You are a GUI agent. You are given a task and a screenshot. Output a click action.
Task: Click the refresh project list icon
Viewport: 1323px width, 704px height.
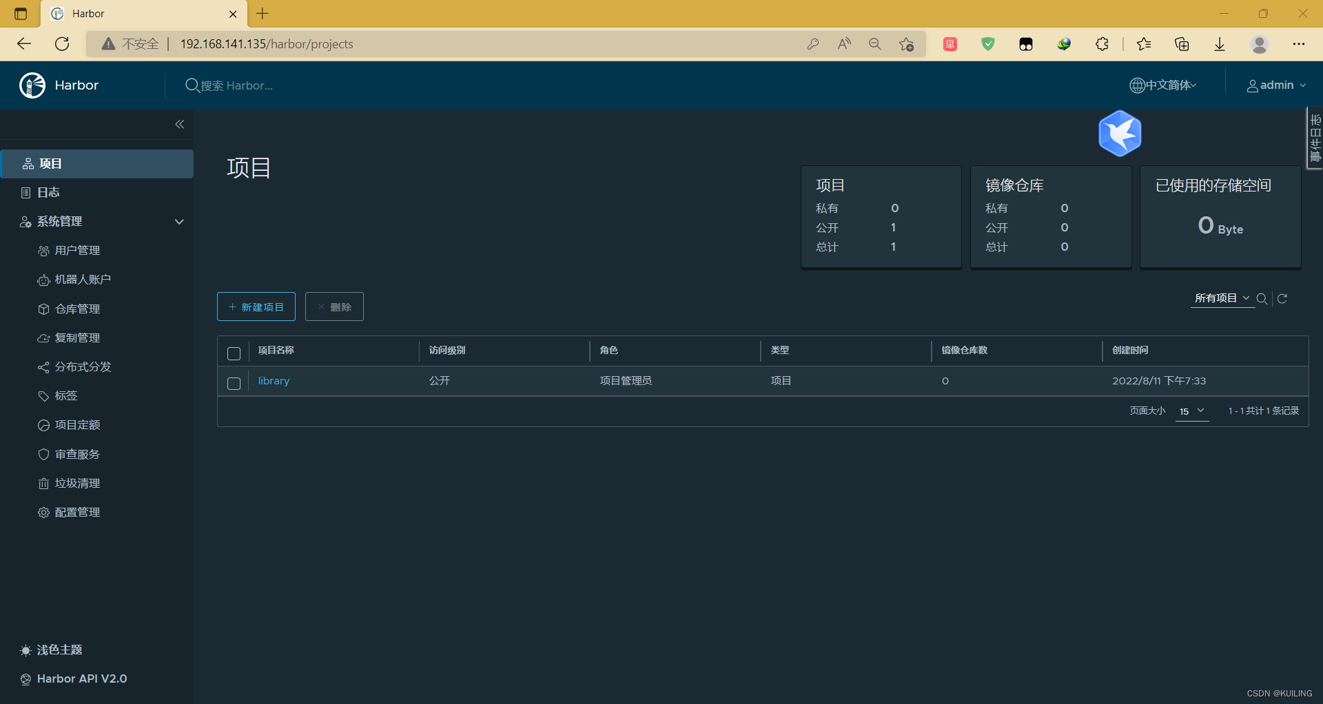(x=1282, y=298)
